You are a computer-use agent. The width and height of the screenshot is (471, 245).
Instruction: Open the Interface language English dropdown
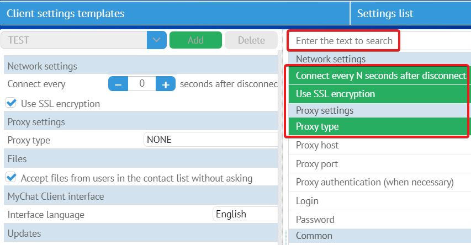point(245,214)
